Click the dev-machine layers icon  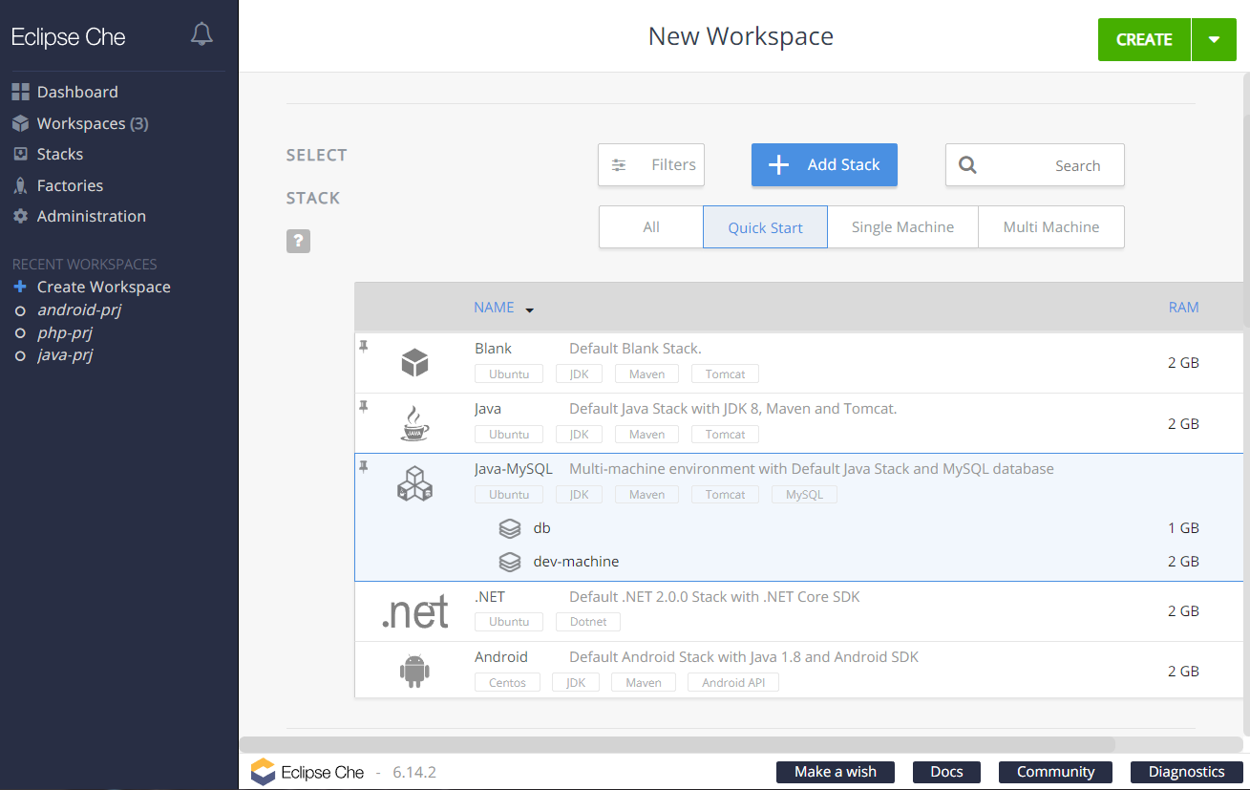pos(510,562)
